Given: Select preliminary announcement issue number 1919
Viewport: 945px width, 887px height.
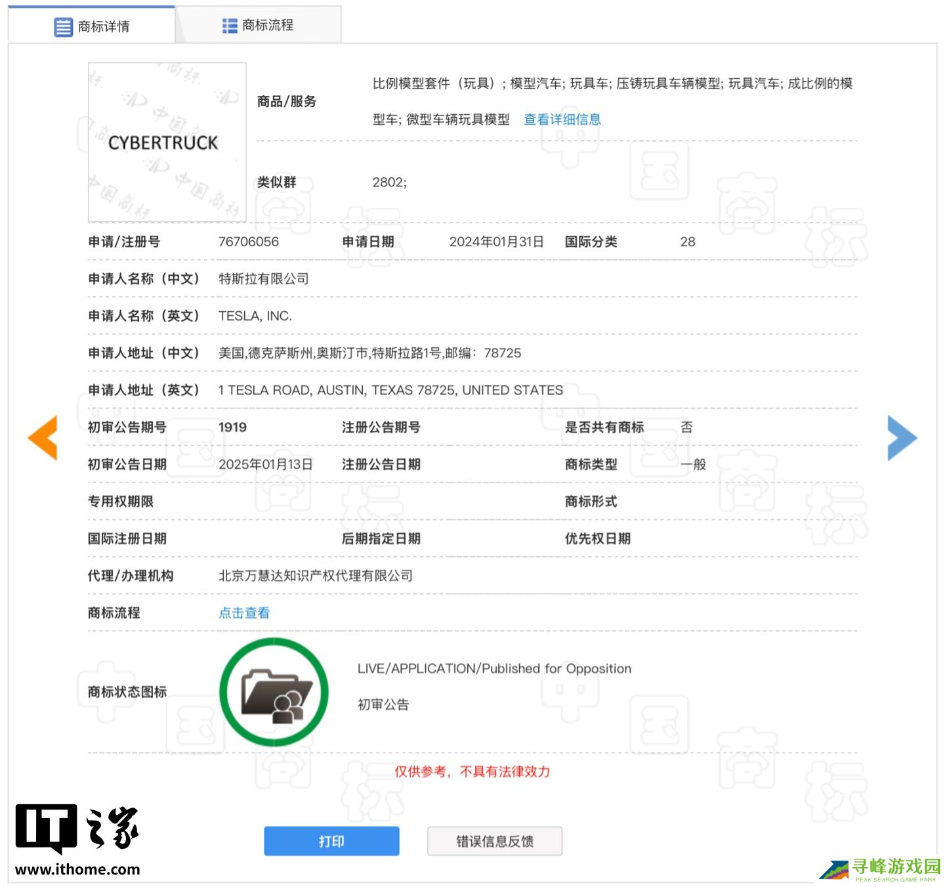Looking at the screenshot, I should pyautogui.click(x=233, y=427).
